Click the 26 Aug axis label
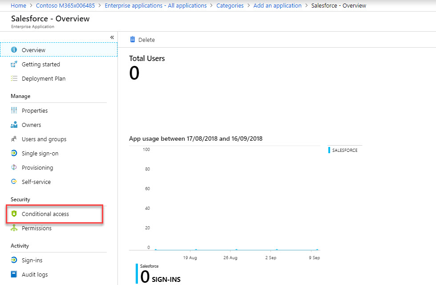Viewport: 436px width, 285px height. (x=230, y=258)
